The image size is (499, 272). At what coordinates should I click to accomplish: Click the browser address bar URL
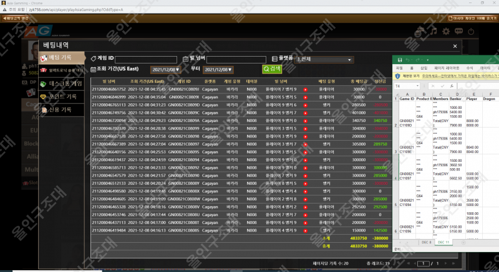(75, 10)
